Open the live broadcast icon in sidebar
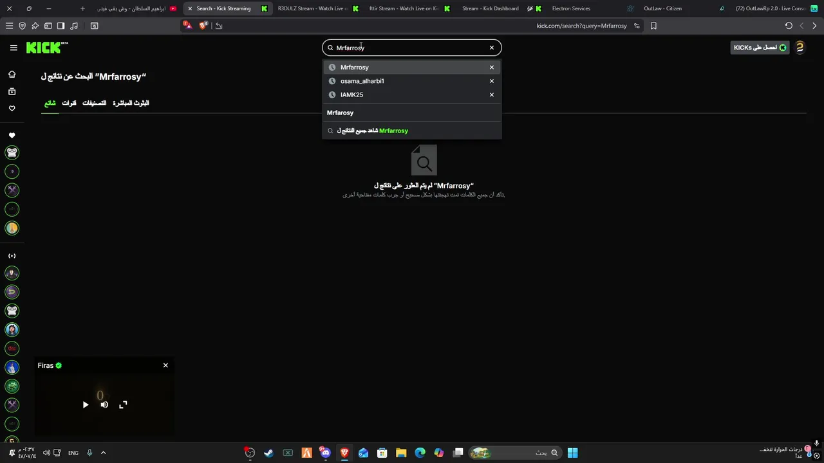Image resolution: width=824 pixels, height=463 pixels. click(x=12, y=256)
